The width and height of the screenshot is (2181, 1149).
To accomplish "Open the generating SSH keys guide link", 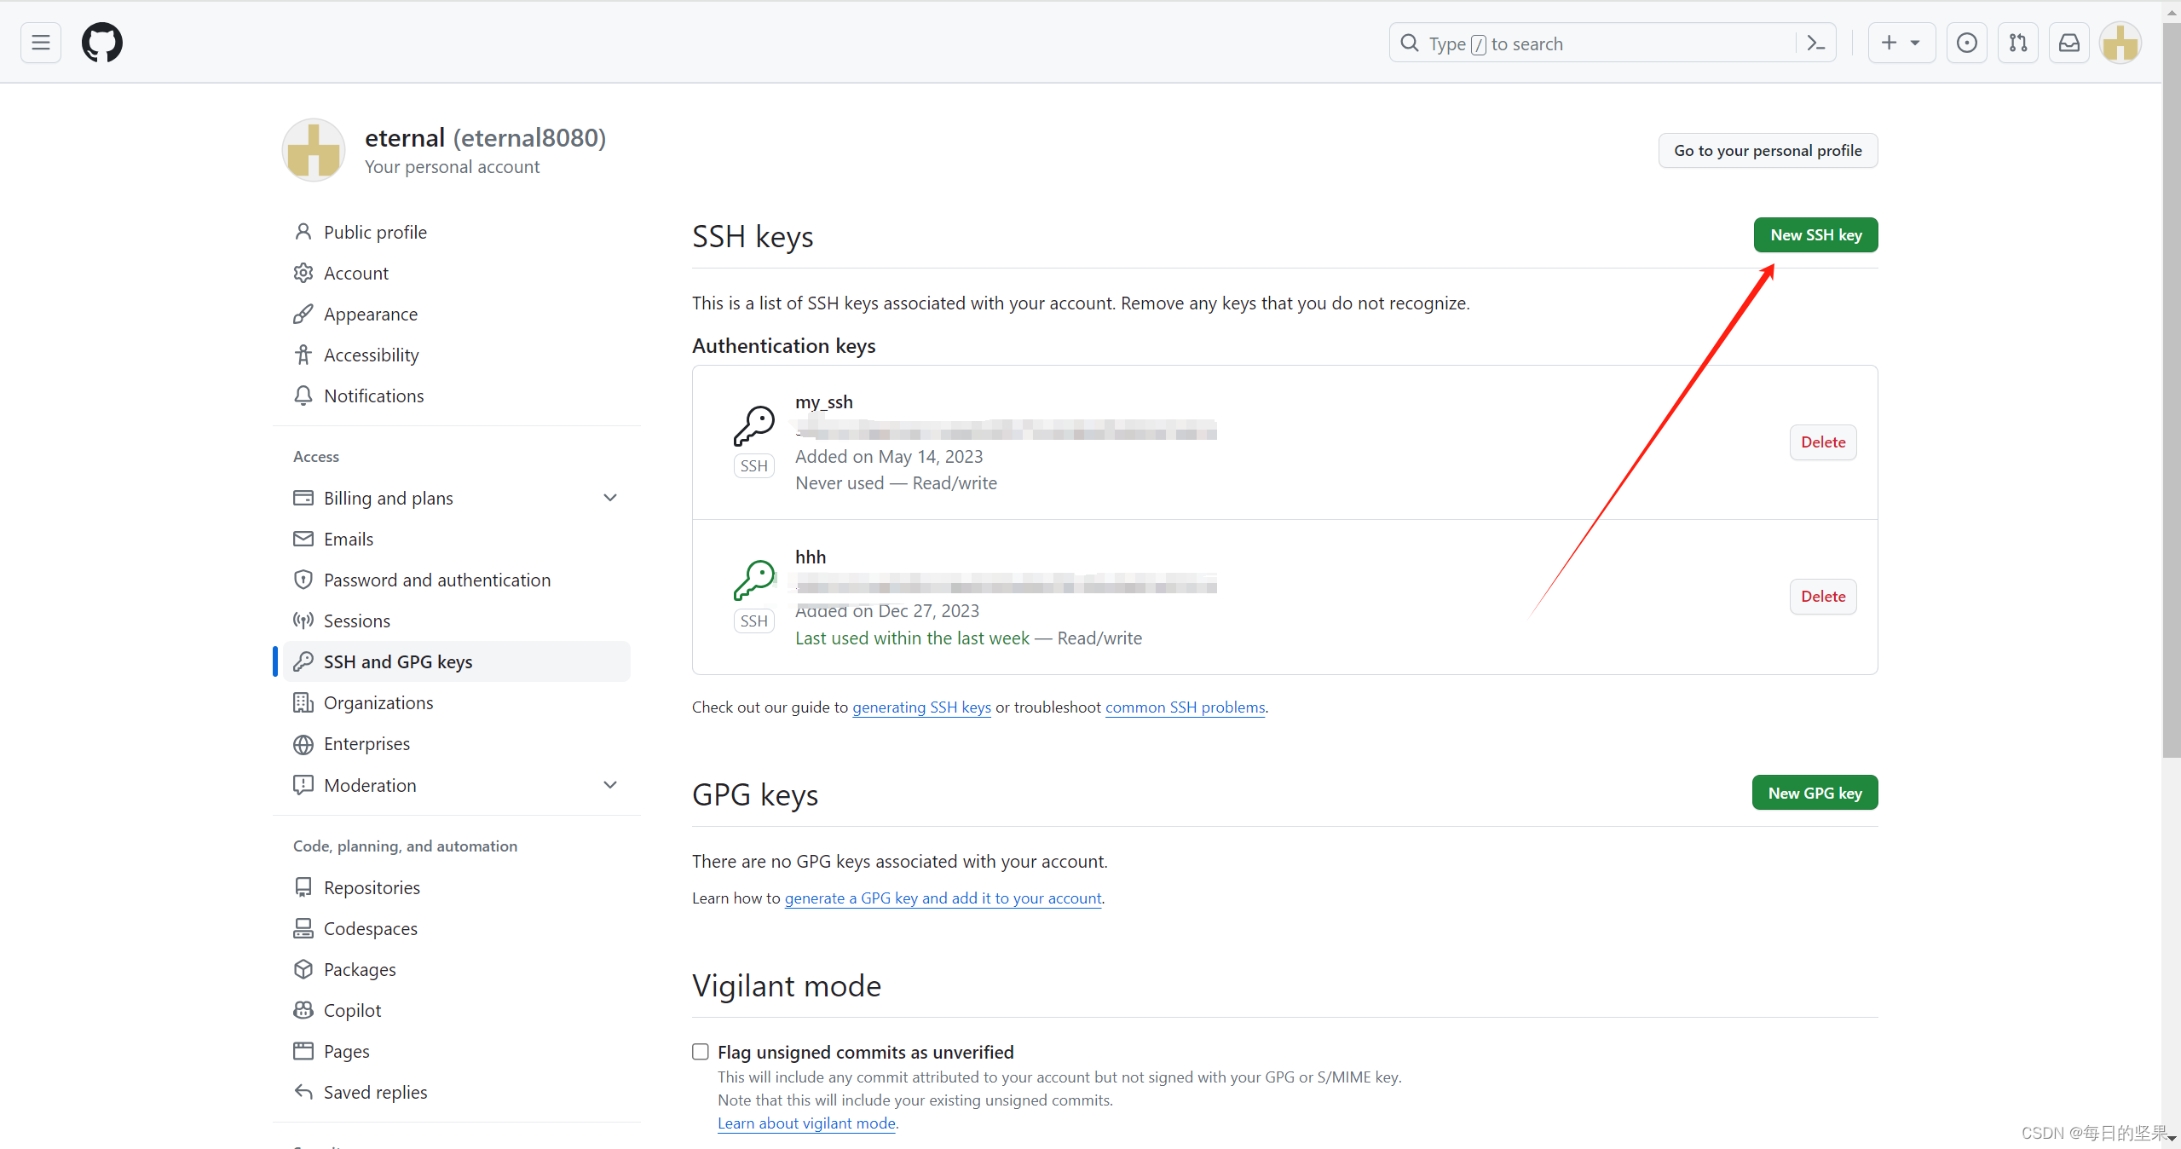I will pyautogui.click(x=920, y=707).
